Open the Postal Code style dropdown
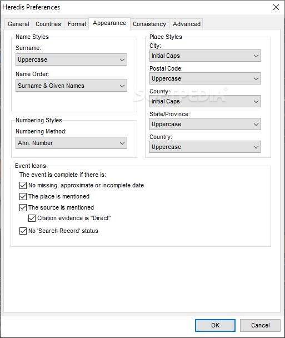This screenshot has height=338, width=285. (x=205, y=79)
